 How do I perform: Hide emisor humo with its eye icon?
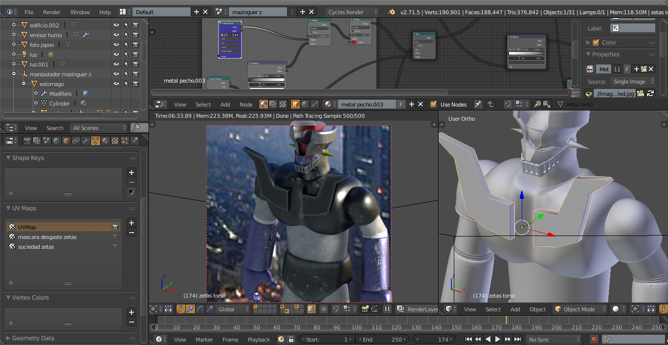pyautogui.click(x=116, y=35)
